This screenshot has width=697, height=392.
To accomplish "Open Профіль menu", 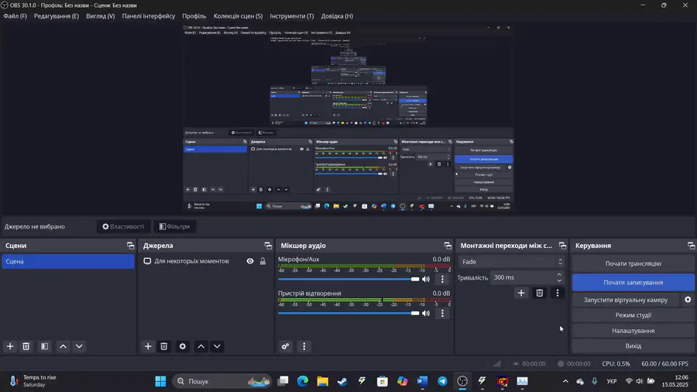I will click(x=194, y=16).
